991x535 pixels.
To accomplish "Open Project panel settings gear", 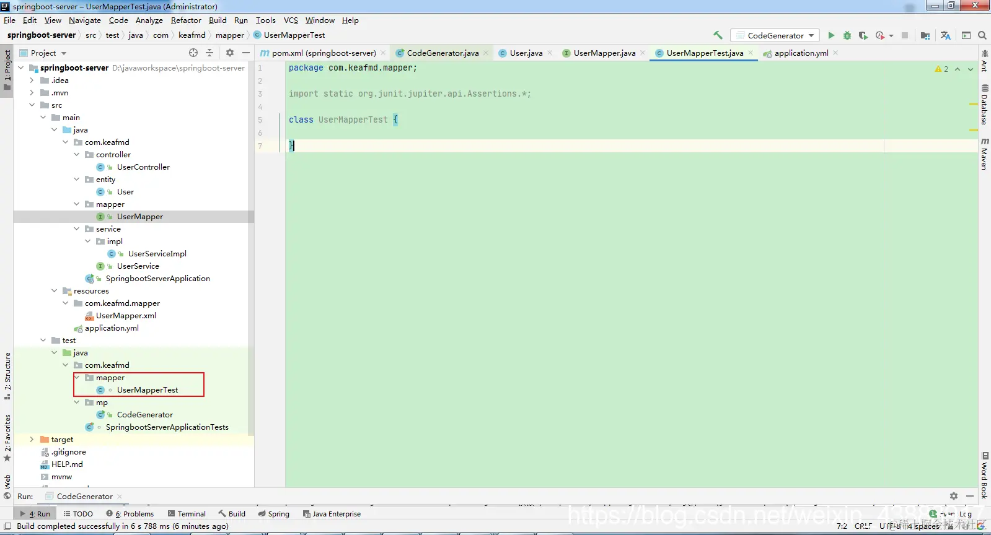I will (230, 53).
